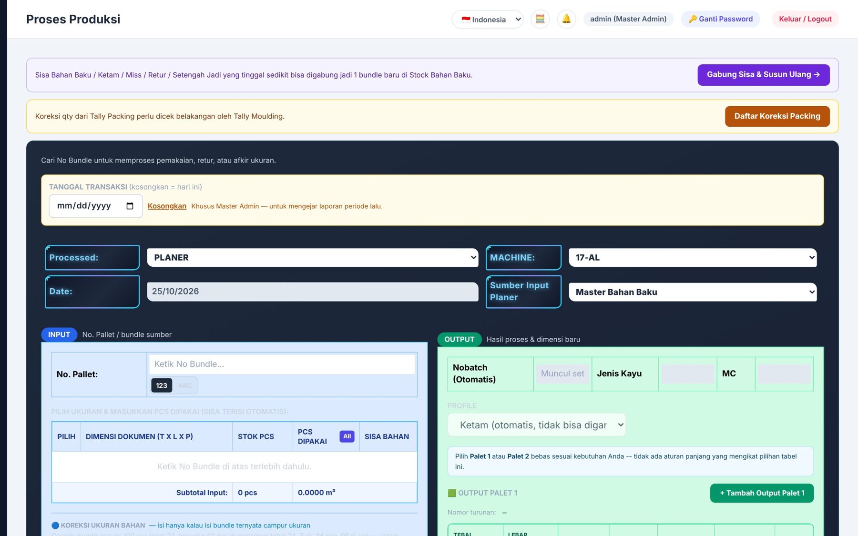Click the PILIH column header

pyautogui.click(x=66, y=436)
